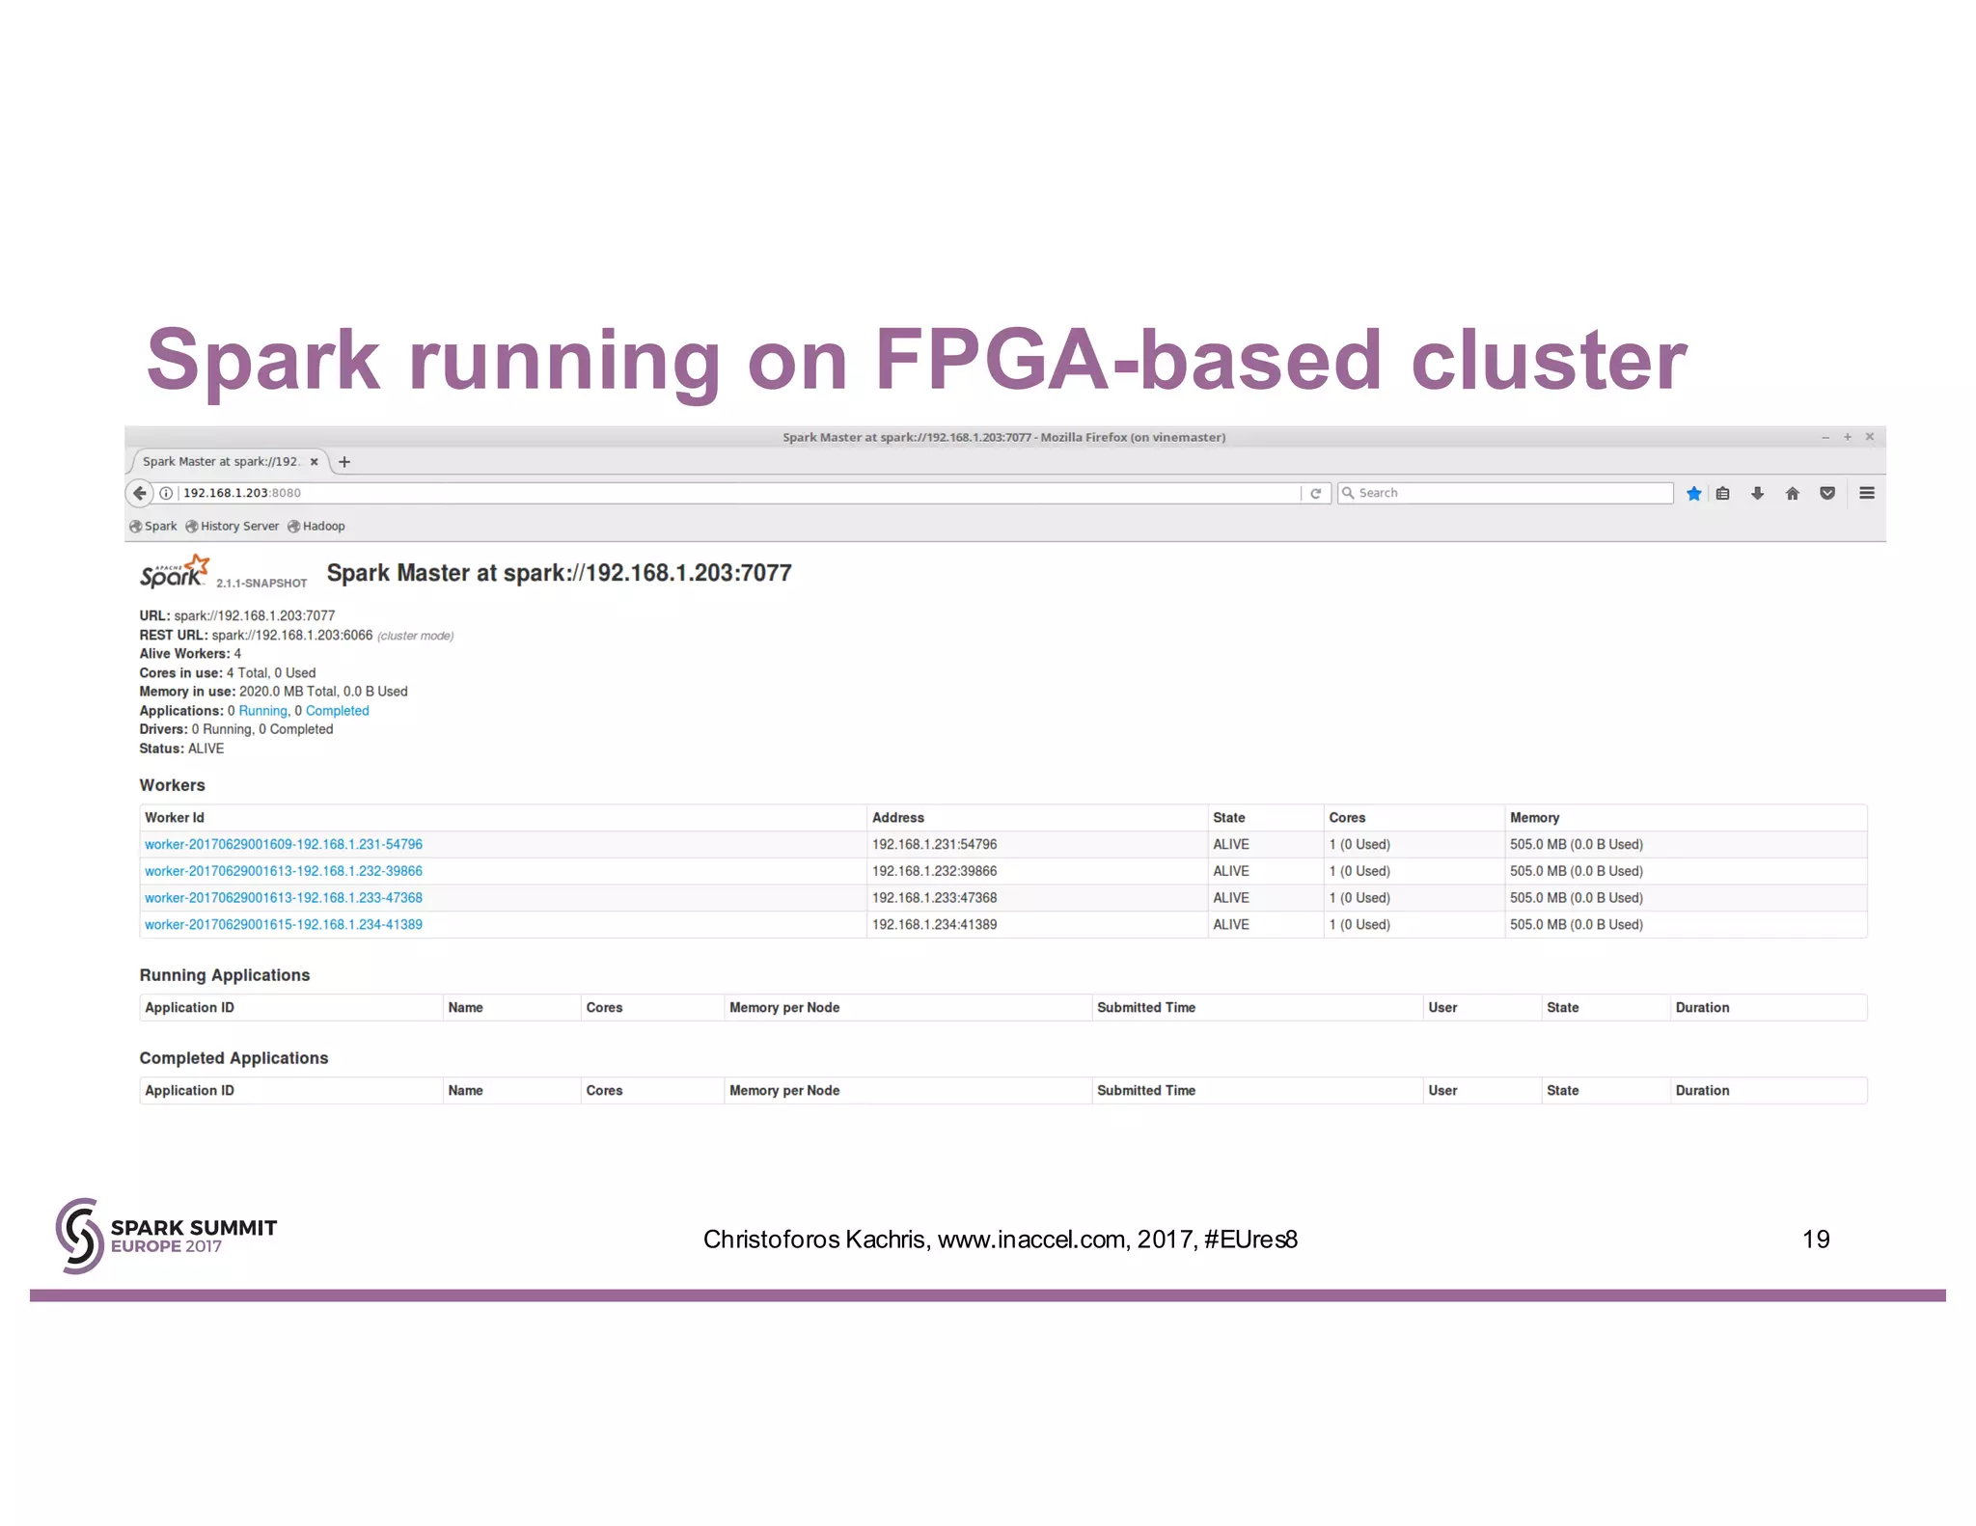1976x1526 pixels.
Task: Close the Spark Master browser tab
Action: (x=314, y=462)
